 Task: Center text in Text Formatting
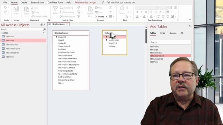(x=163, y=17)
